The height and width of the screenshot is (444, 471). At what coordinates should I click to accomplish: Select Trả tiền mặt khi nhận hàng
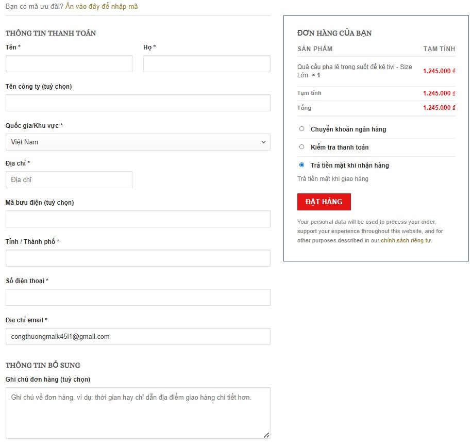[302, 165]
